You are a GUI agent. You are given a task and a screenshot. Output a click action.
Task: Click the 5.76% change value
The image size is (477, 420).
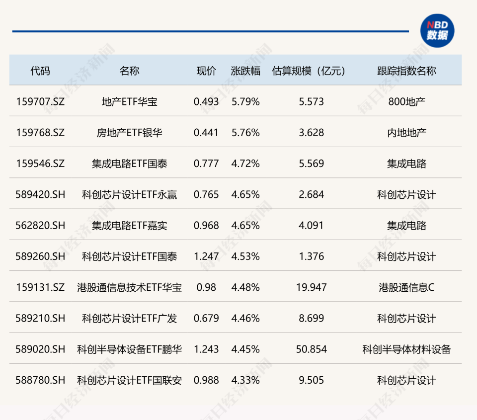[x=245, y=133]
